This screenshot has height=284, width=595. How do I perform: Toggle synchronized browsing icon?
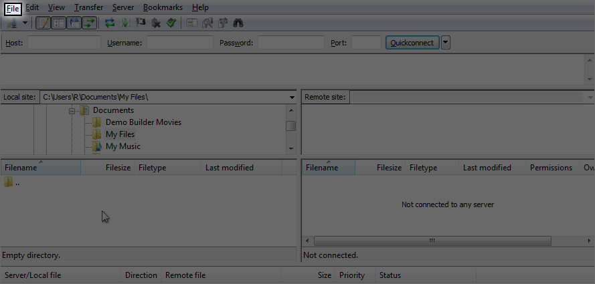223,23
